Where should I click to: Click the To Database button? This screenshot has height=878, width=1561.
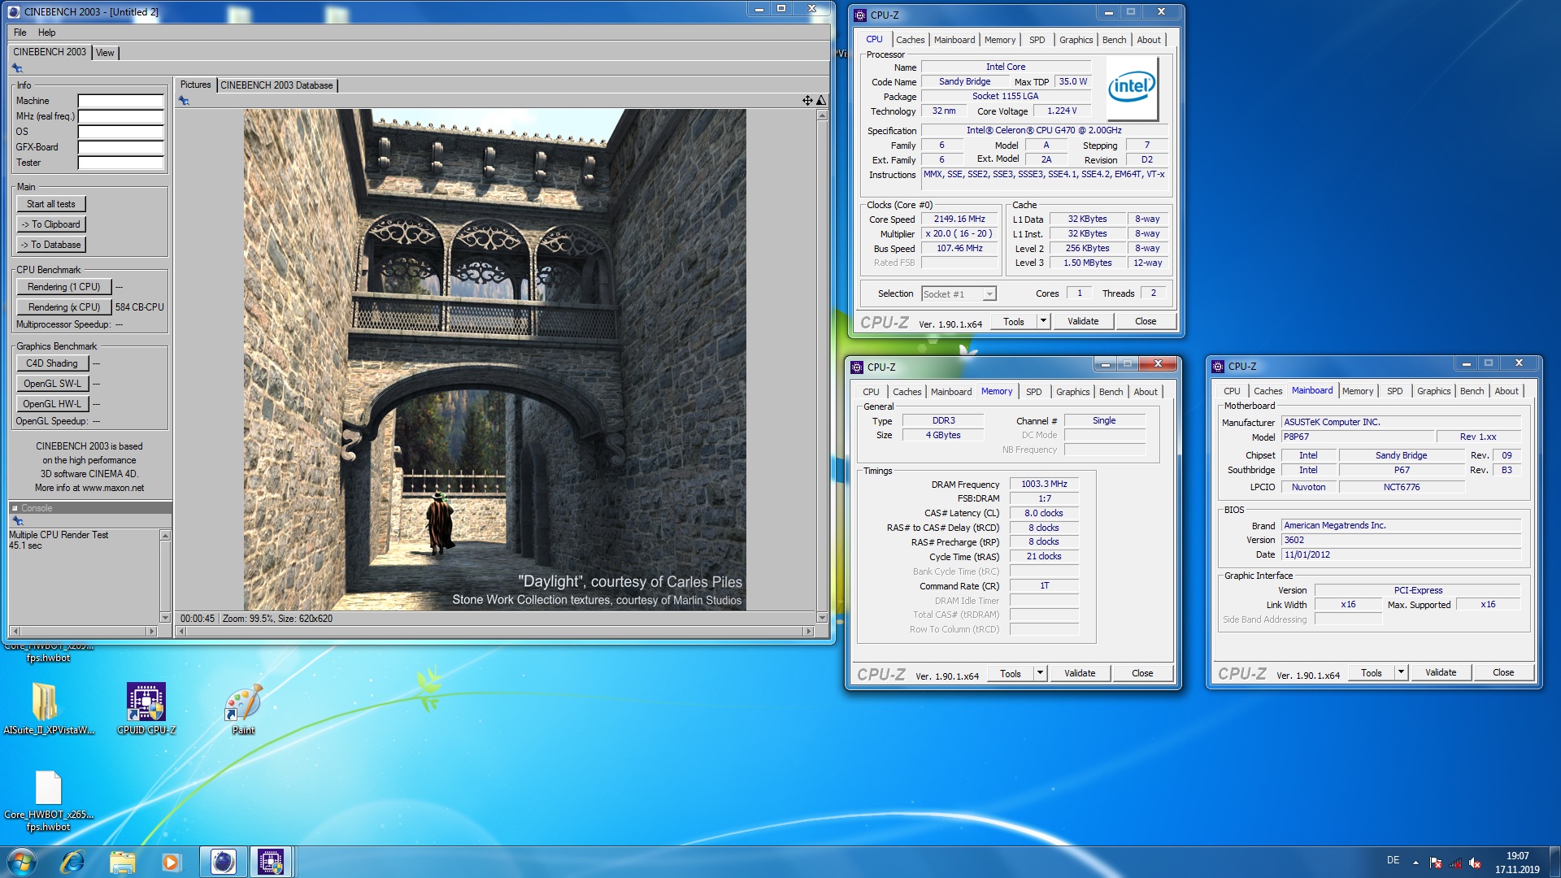(51, 245)
